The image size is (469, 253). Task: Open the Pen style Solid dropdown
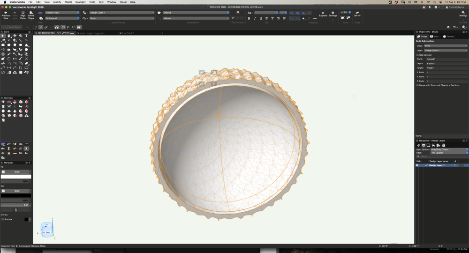(16, 191)
